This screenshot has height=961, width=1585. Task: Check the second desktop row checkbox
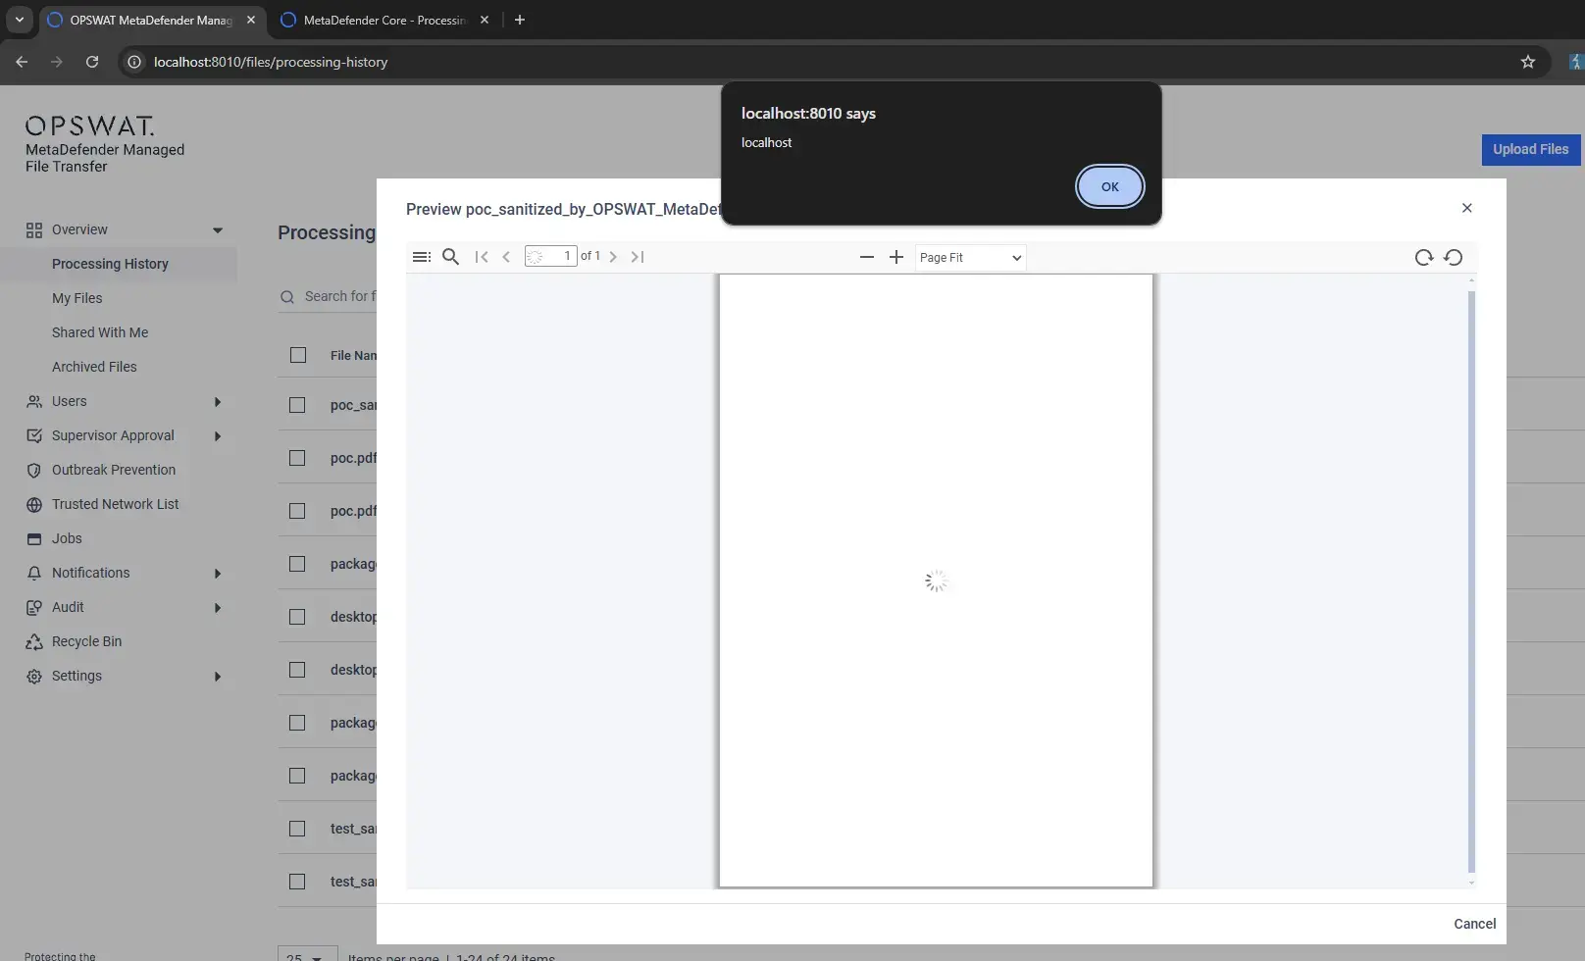[297, 670]
